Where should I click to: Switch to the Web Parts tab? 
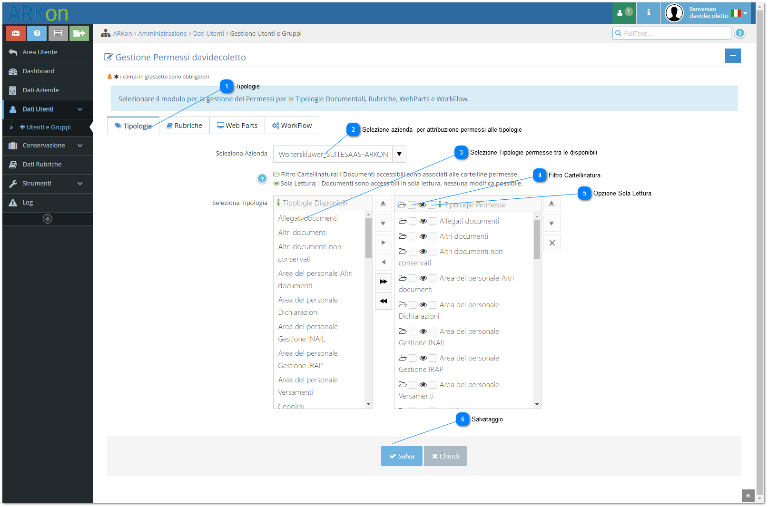point(237,126)
